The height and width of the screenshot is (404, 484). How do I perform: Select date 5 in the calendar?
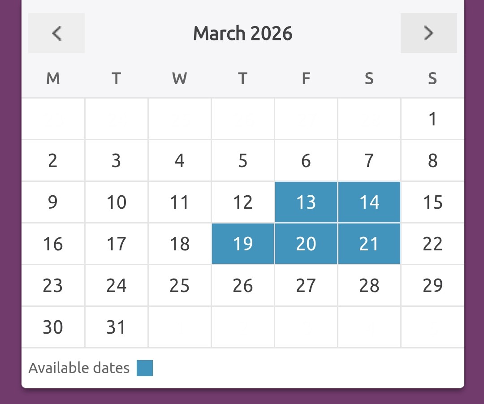pos(243,160)
